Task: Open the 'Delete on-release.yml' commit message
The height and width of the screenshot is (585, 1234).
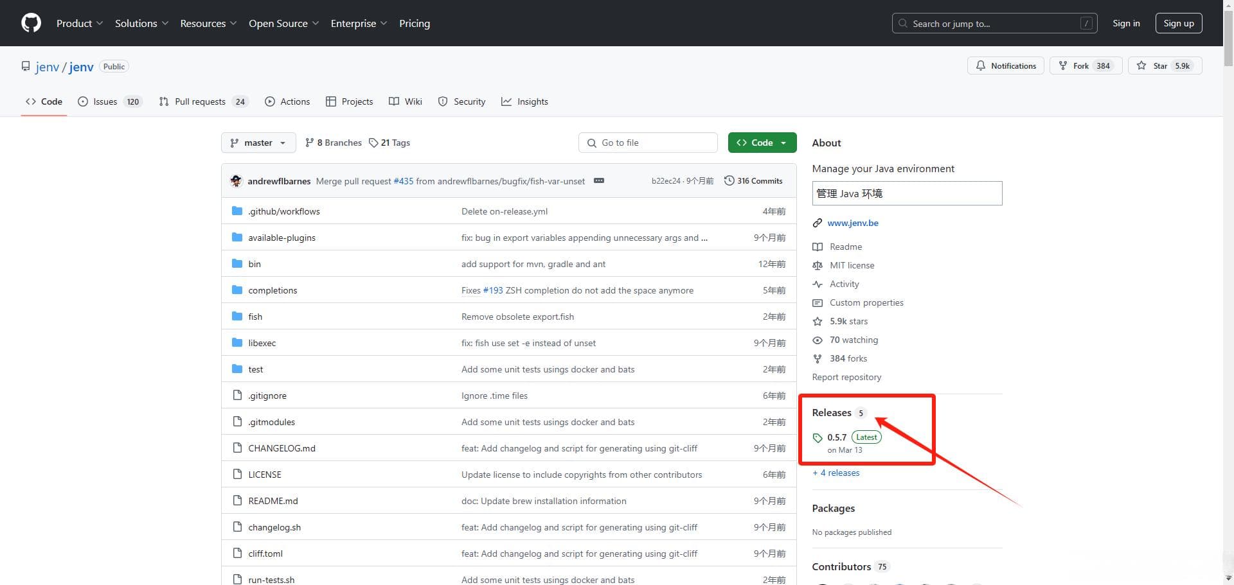Action: point(505,211)
